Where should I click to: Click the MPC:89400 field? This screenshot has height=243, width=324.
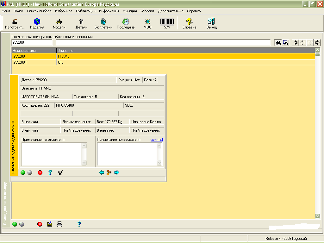coord(89,105)
